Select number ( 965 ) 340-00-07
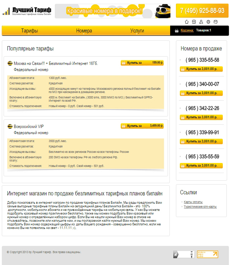 202,84
